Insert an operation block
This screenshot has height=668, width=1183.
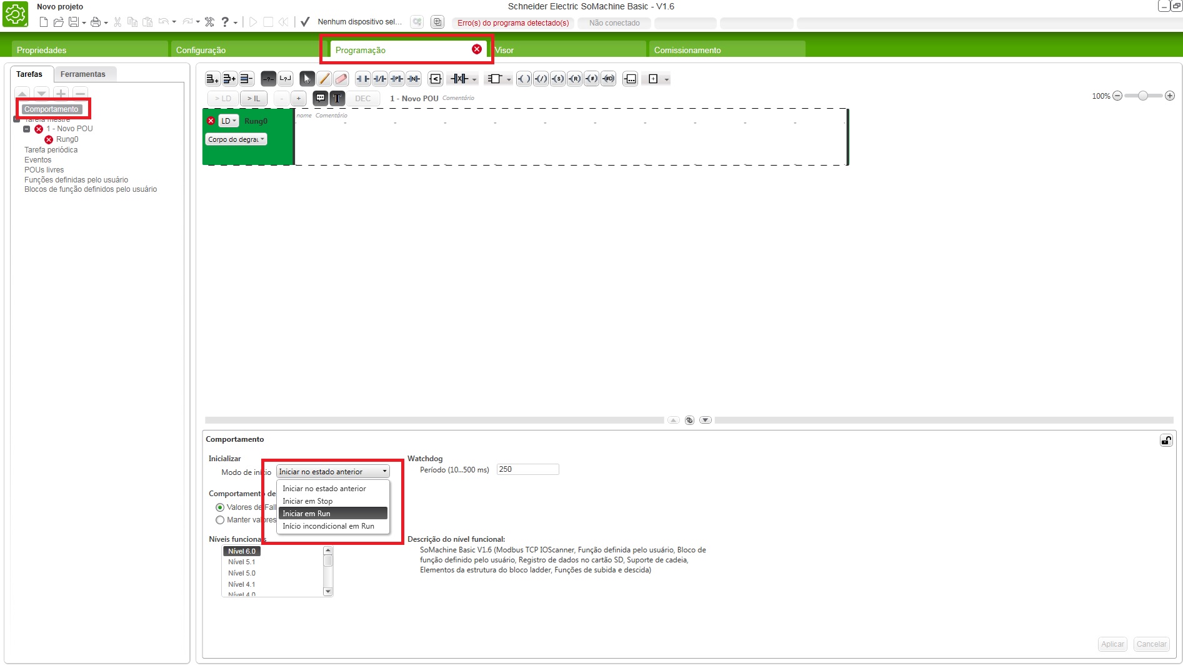630,79
